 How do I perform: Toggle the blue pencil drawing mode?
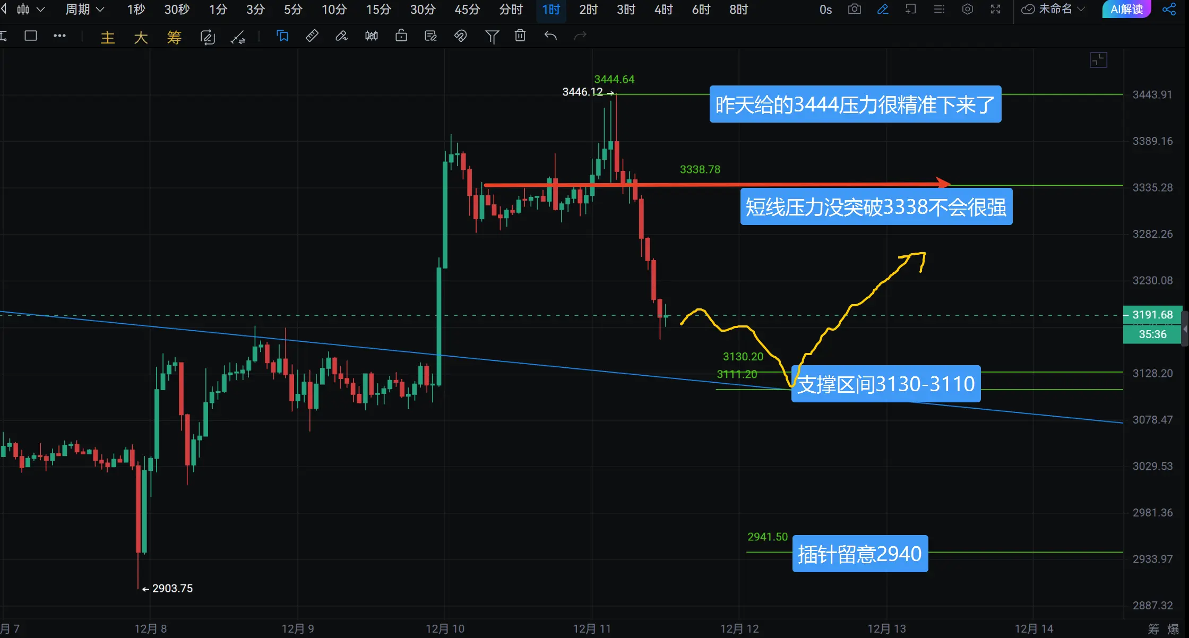tap(883, 9)
